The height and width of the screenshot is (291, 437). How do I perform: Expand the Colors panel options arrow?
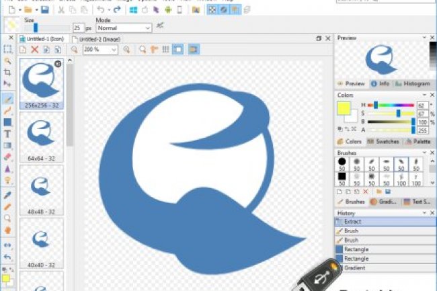(424, 95)
